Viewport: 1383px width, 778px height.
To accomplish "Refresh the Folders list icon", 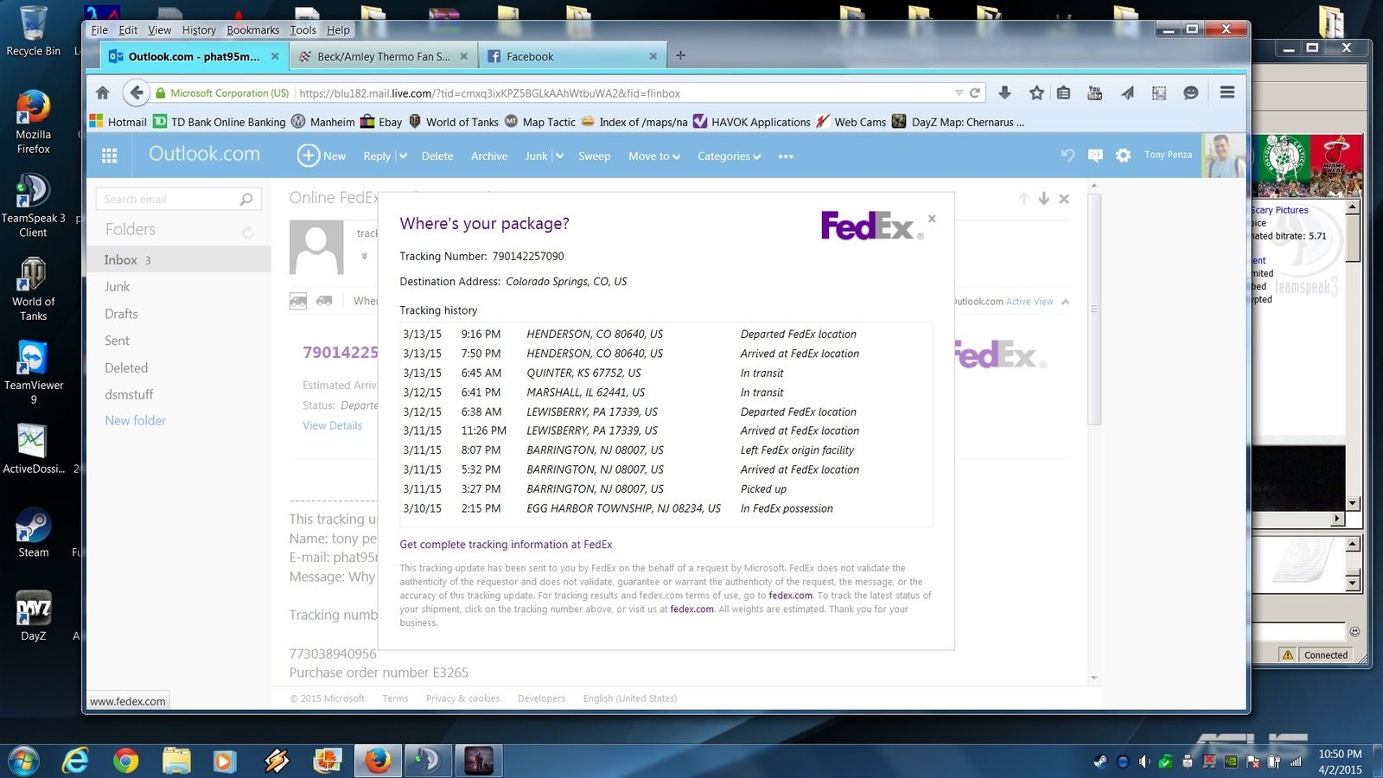I will (248, 232).
